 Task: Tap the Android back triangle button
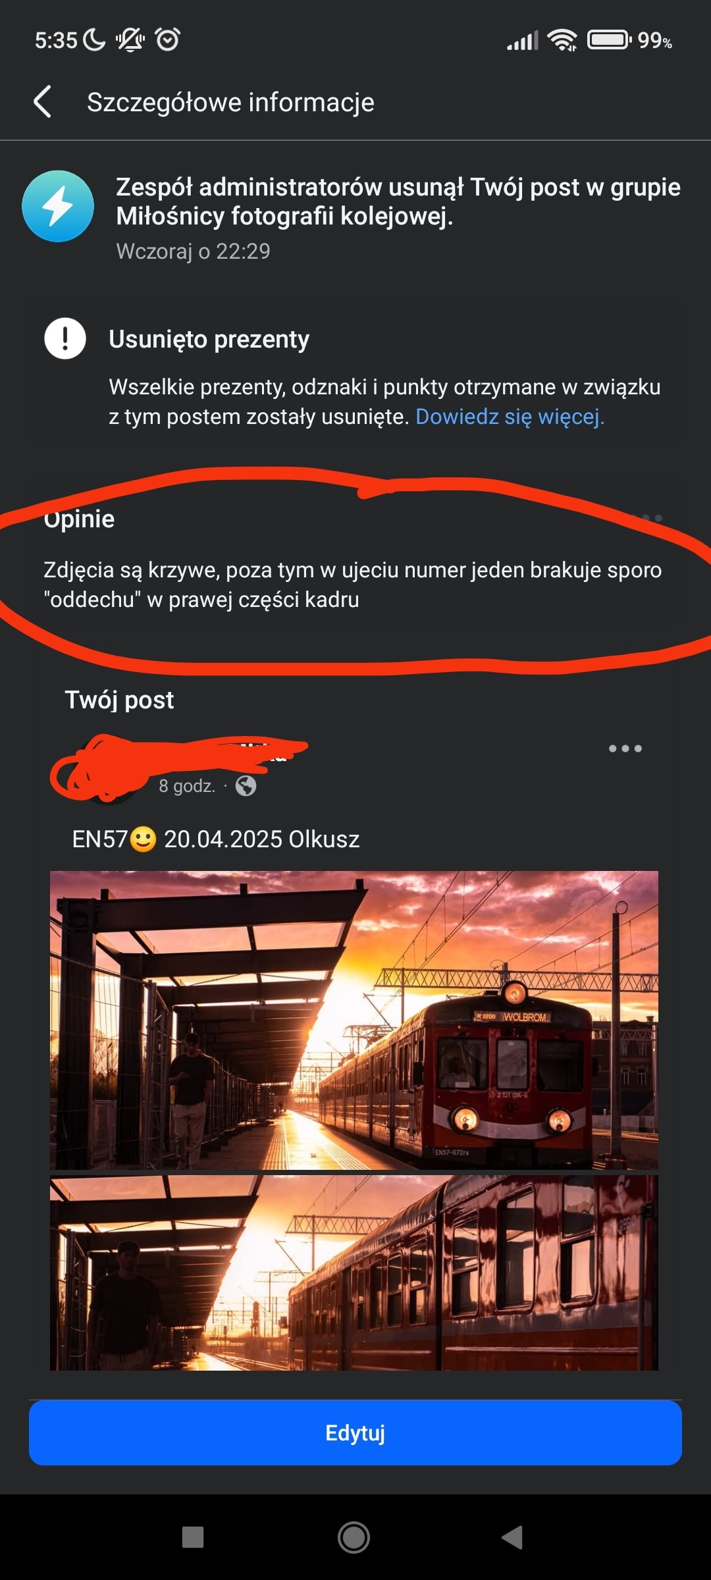coord(512,1538)
